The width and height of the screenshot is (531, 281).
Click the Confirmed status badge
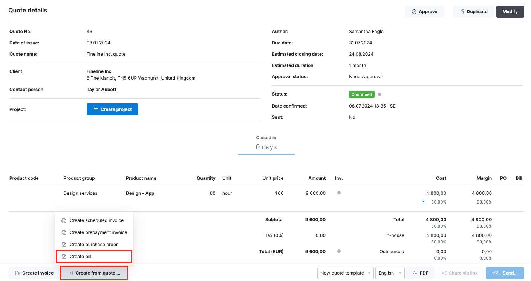tap(361, 94)
